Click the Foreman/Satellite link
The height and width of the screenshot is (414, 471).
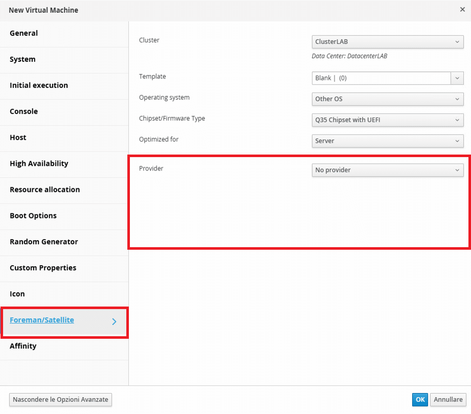coord(42,320)
